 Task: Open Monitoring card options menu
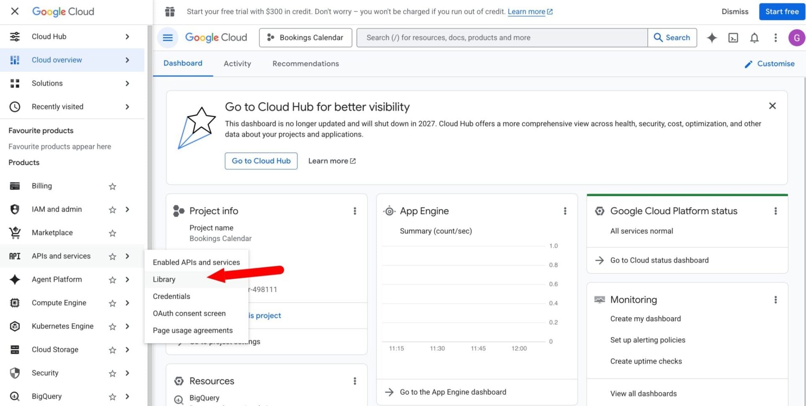[x=775, y=300]
